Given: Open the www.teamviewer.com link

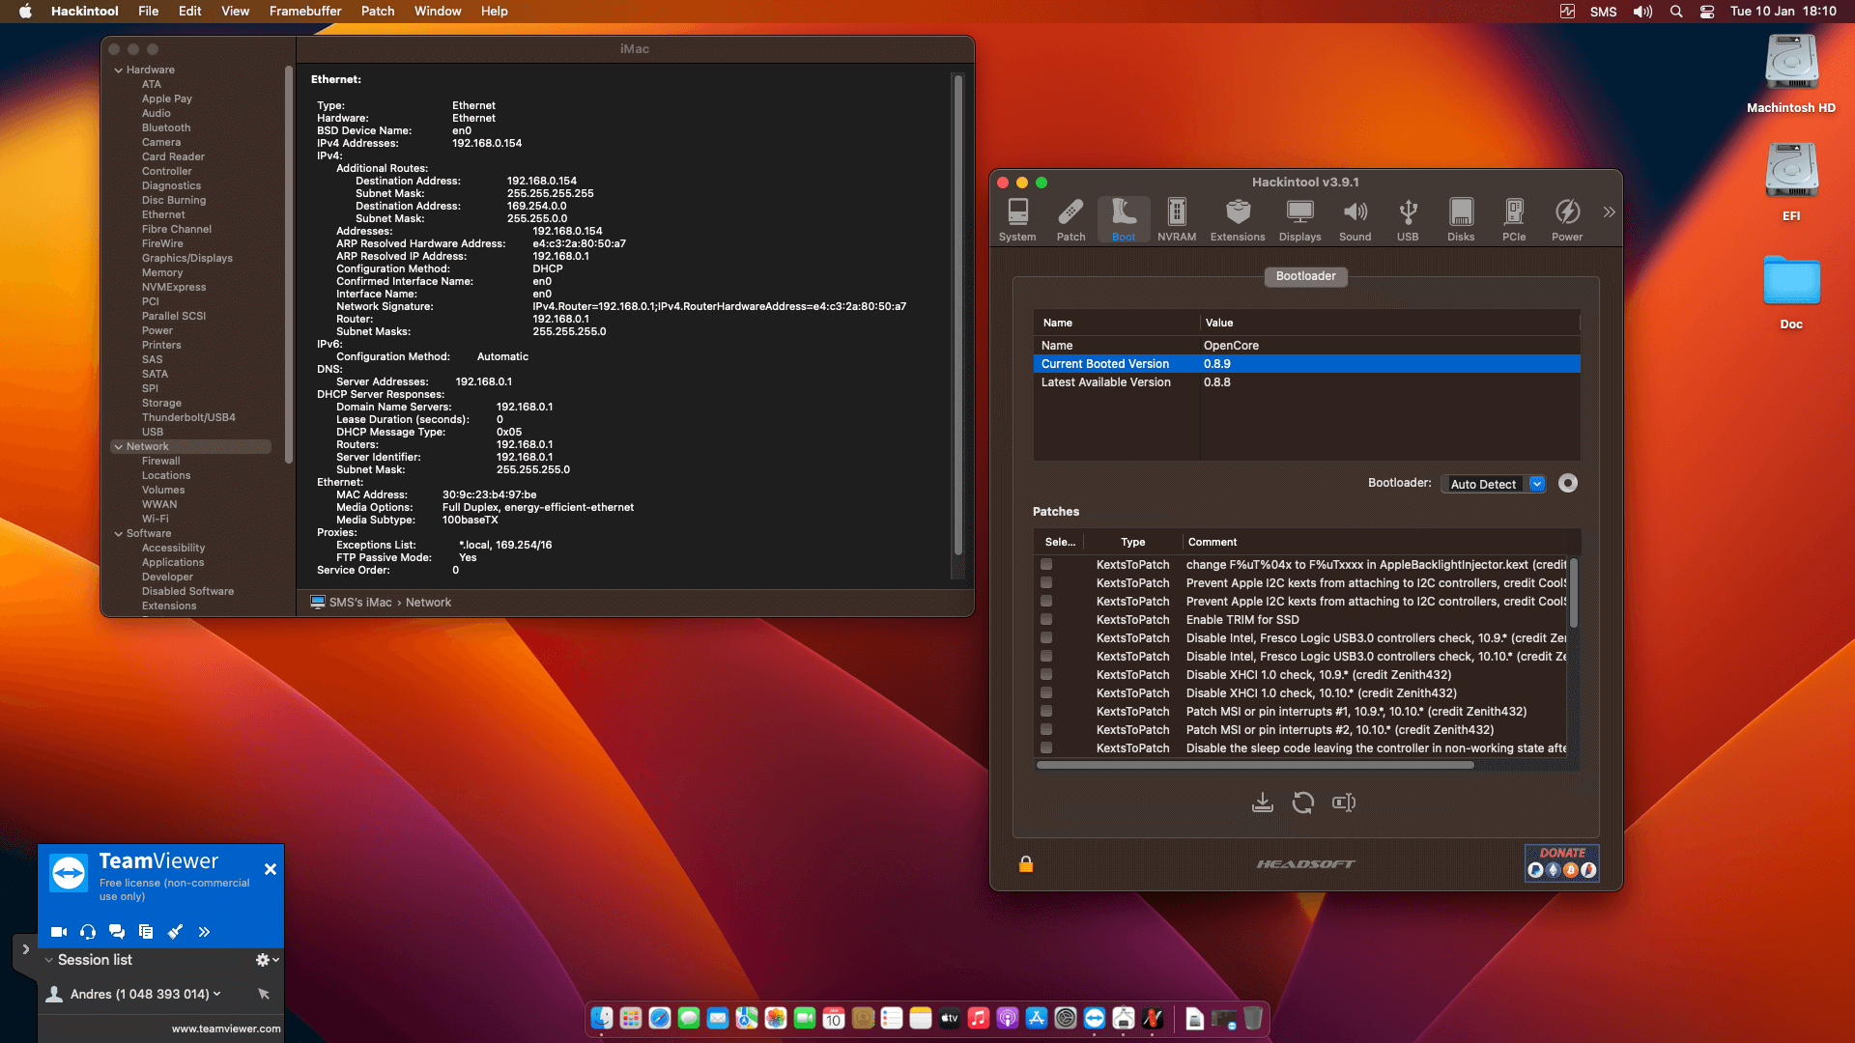Looking at the screenshot, I should (x=225, y=1029).
